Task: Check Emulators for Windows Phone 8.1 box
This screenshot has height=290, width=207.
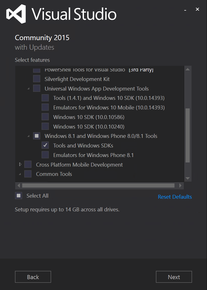Action: click(45, 155)
